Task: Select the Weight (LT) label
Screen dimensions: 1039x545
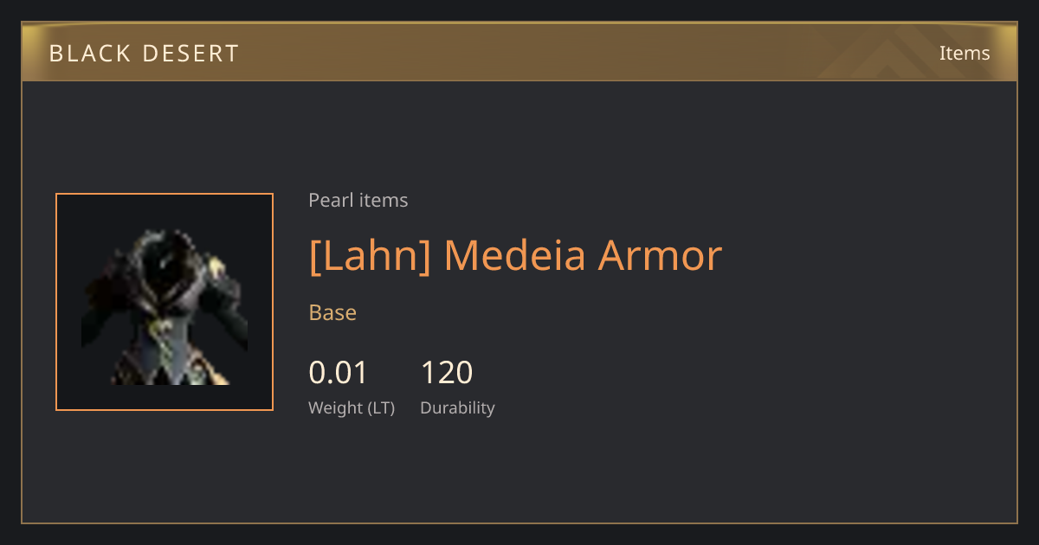Action: [x=352, y=407]
